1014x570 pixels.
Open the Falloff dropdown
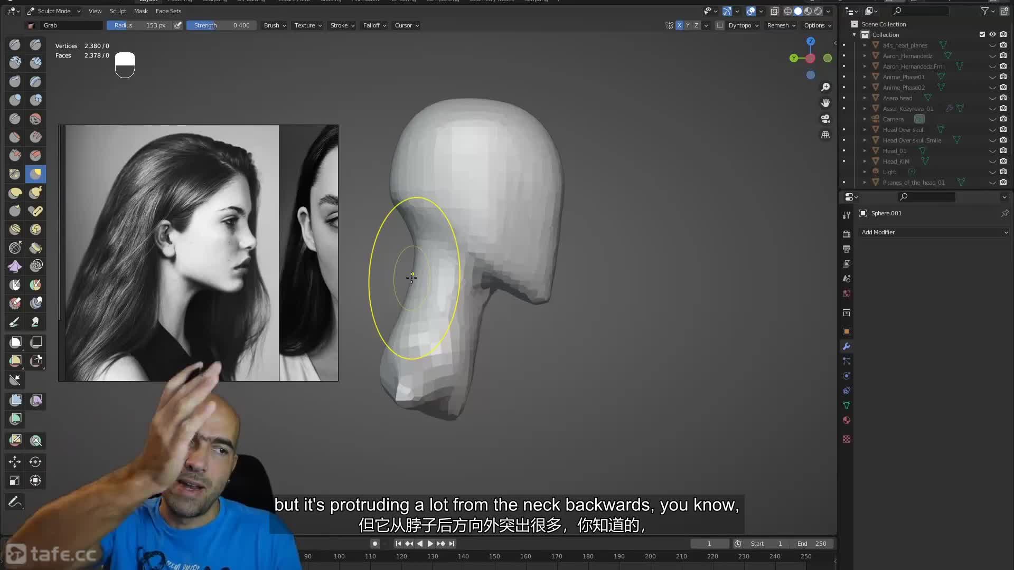click(x=374, y=25)
